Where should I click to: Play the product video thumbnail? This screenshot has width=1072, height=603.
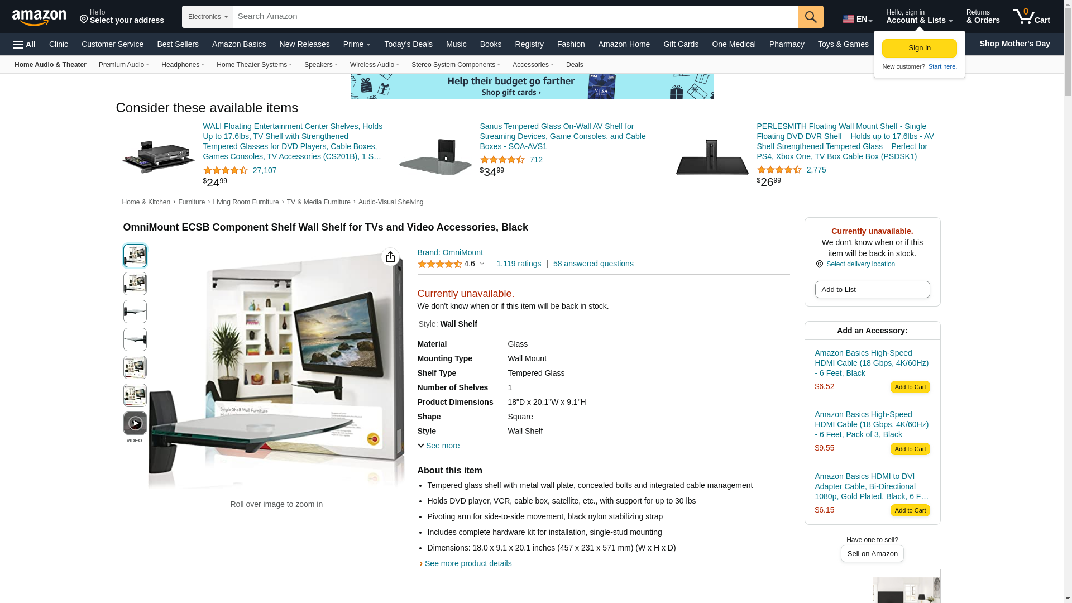pos(135,423)
